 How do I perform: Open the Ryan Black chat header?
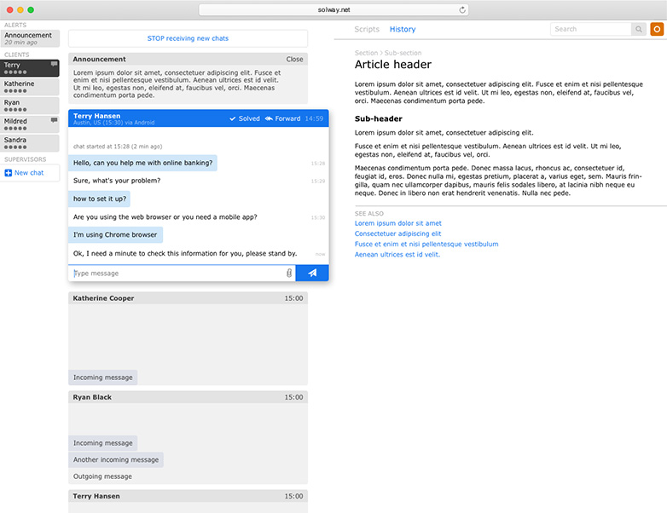tap(188, 397)
